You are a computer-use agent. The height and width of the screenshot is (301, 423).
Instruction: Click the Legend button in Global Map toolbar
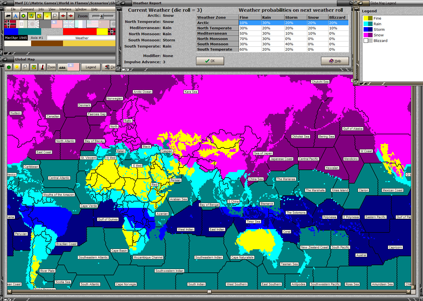click(x=91, y=67)
